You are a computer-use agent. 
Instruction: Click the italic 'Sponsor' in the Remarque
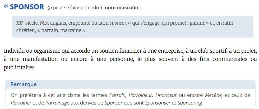(113, 103)
